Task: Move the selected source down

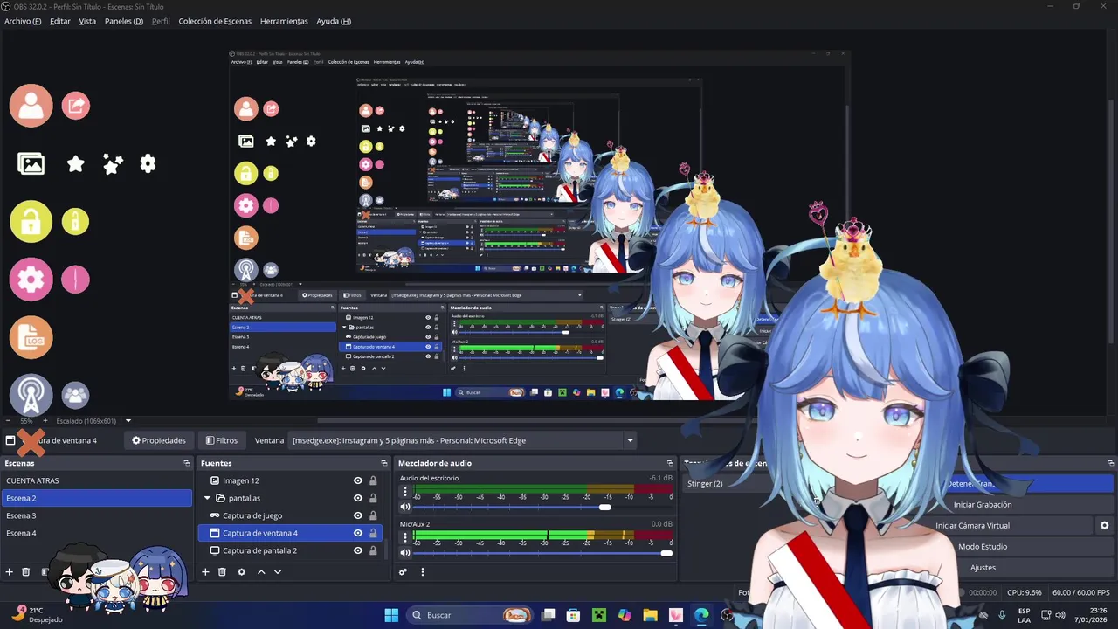Action: tap(278, 572)
